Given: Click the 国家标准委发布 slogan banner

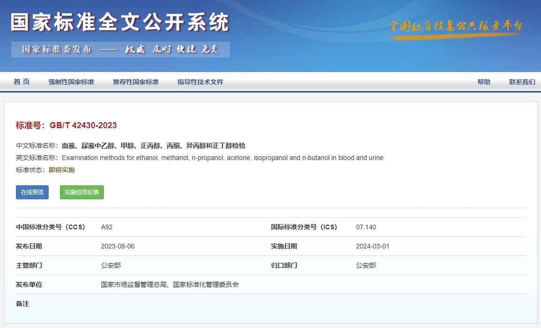Looking at the screenshot, I should 119,49.
